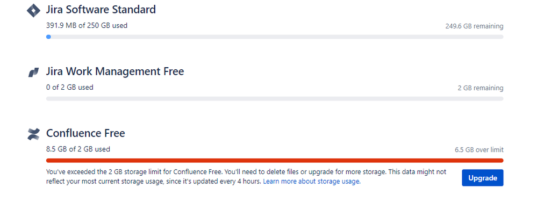Click the 0 of 2 GB used text
Viewport: 537px width, 202px height.
click(69, 88)
